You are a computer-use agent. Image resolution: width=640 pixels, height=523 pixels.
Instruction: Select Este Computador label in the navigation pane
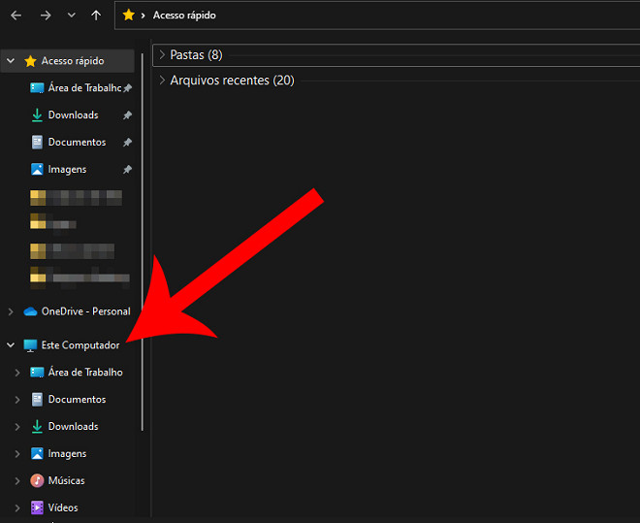(80, 345)
